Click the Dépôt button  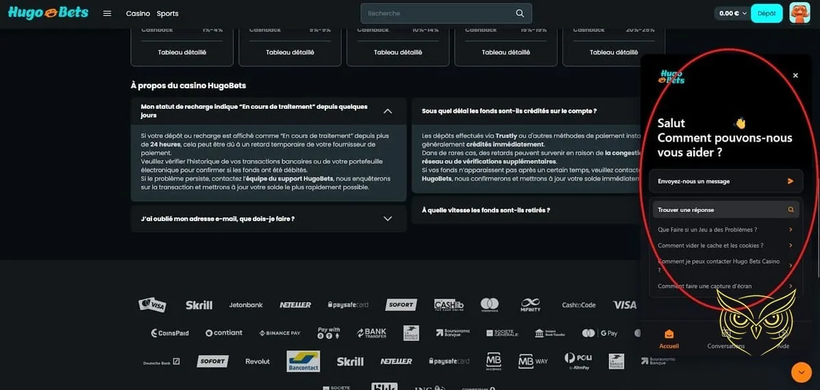pos(767,13)
